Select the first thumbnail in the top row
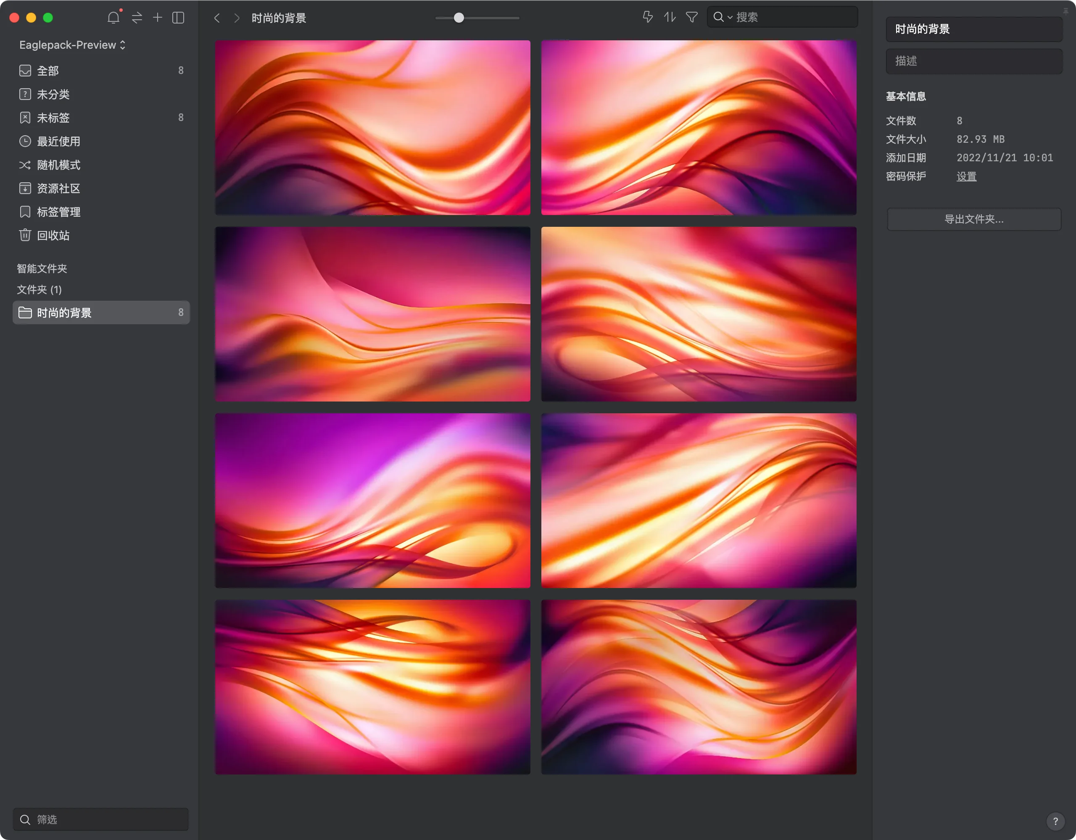1076x840 pixels. (372, 128)
